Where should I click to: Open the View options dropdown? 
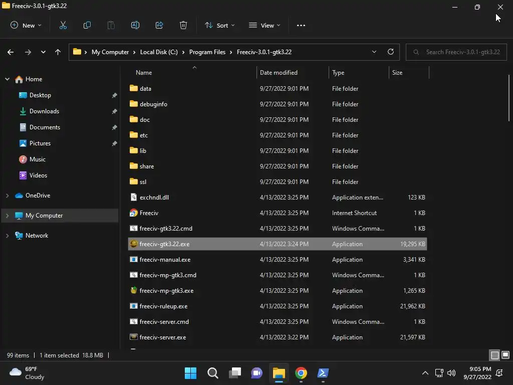(265, 25)
